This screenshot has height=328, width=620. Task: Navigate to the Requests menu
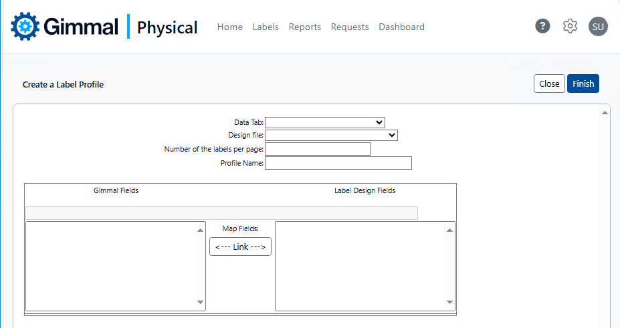coord(350,27)
